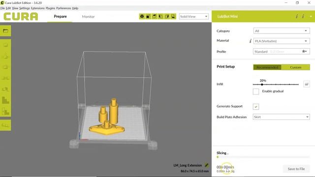The image size is (315, 177).
Task: Click the 00h 00min print time estimate
Action: pyautogui.click(x=225, y=167)
